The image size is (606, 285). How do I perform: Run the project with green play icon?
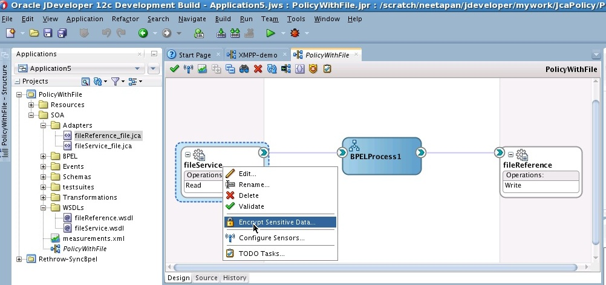270,33
